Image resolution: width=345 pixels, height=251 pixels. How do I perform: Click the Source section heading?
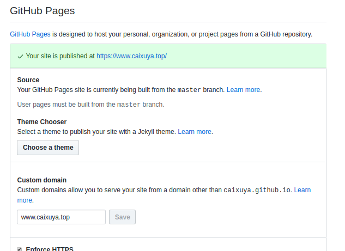pyautogui.click(x=28, y=80)
